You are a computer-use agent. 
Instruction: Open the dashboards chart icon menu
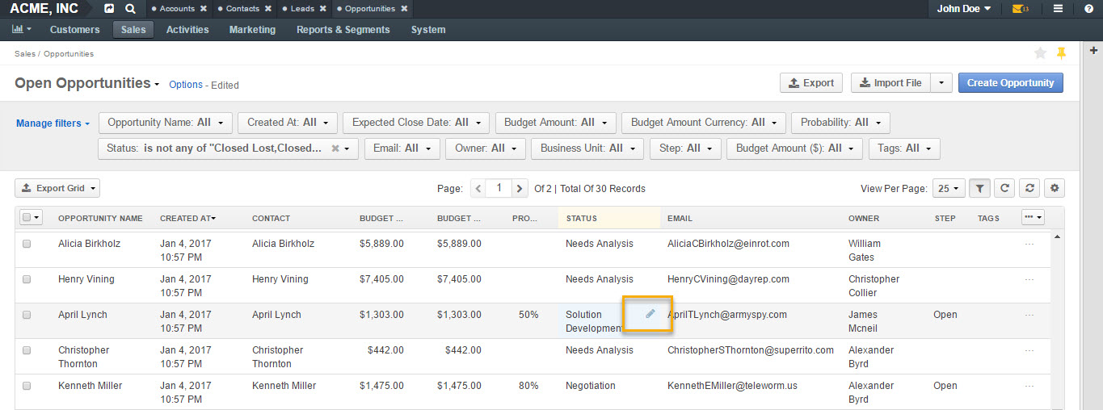22,29
